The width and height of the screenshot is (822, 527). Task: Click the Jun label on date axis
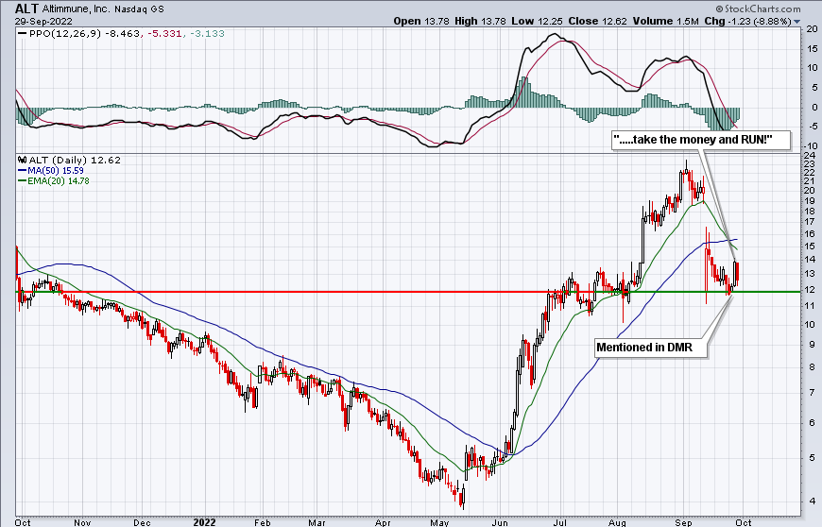[x=500, y=522]
